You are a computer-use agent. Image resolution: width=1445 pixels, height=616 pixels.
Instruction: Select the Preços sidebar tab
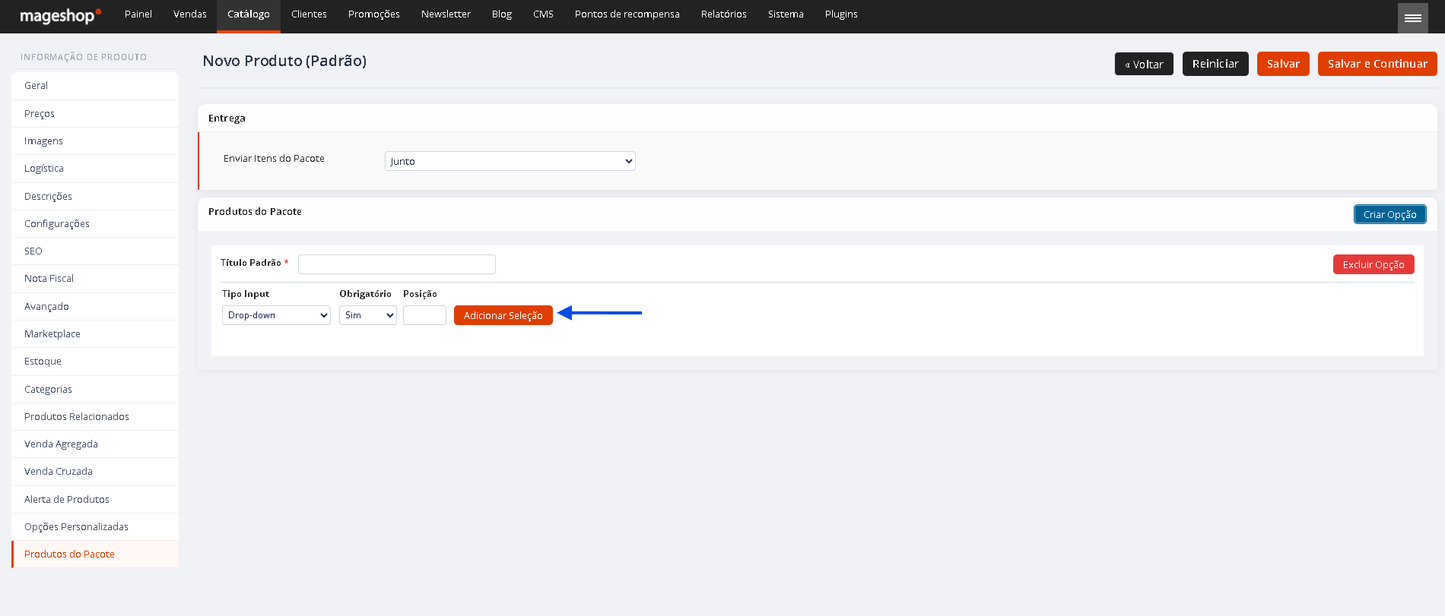(95, 113)
